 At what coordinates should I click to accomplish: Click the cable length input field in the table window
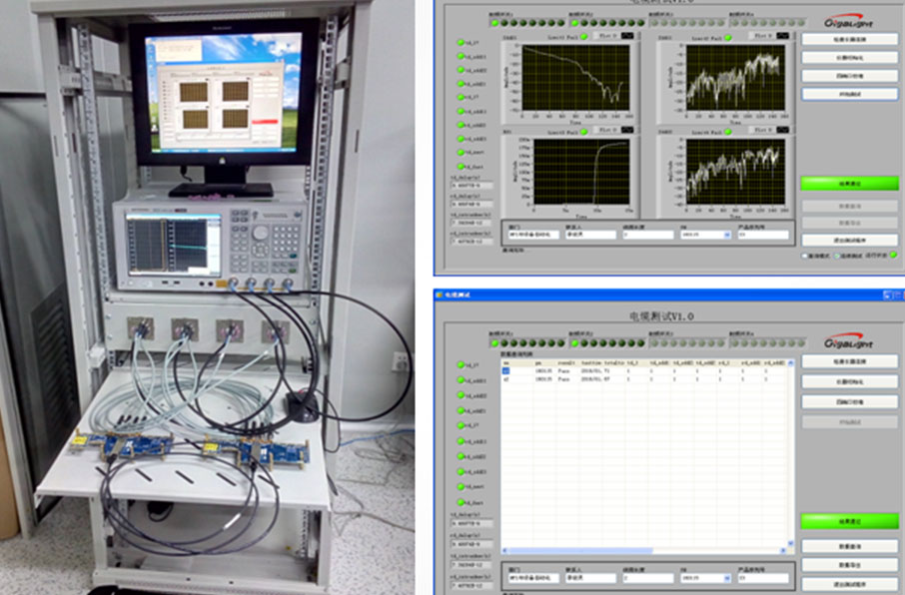point(648,578)
